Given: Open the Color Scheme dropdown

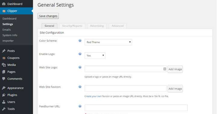Looking at the screenshot, I should (108, 42).
